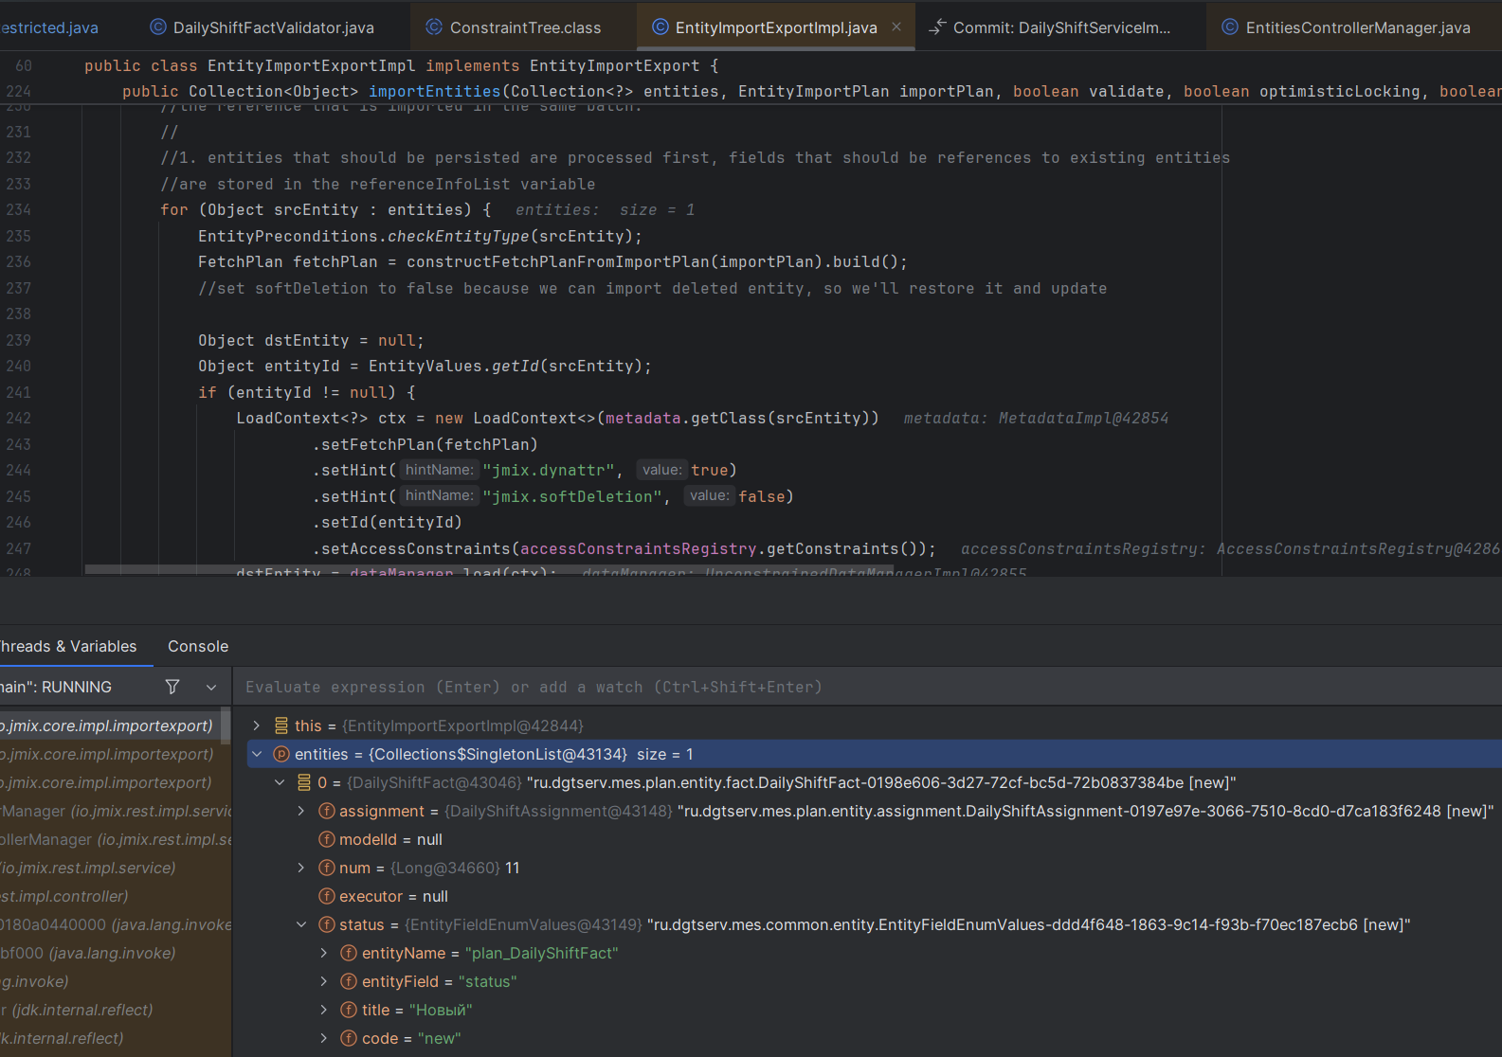This screenshot has height=1057, width=1502.
Task: Select the top highlighted importexport stack frame
Action: click(x=110, y=726)
